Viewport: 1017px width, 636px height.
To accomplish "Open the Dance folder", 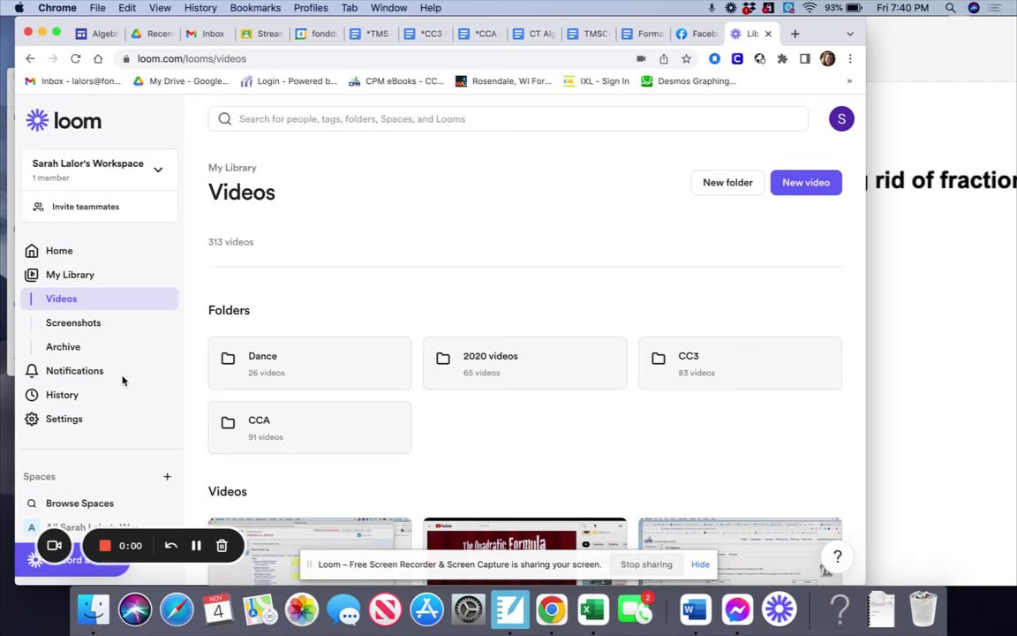I will click(x=309, y=363).
